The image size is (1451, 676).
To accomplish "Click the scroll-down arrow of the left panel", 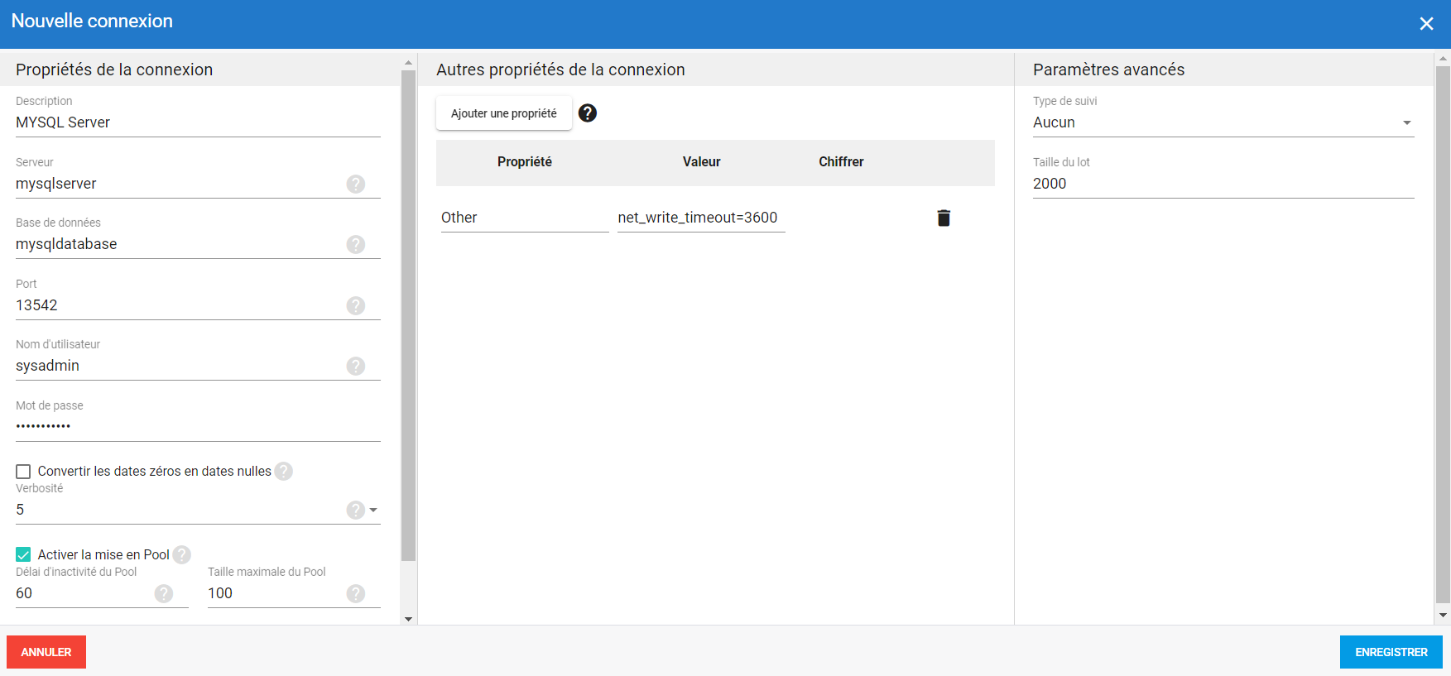I will [x=408, y=618].
